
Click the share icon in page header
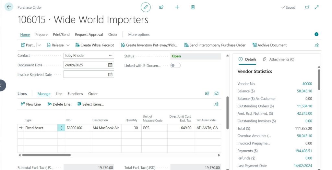coord(161,7)
